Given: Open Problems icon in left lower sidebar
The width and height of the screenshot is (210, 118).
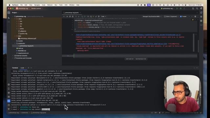Looking at the screenshot, I should [9, 105].
